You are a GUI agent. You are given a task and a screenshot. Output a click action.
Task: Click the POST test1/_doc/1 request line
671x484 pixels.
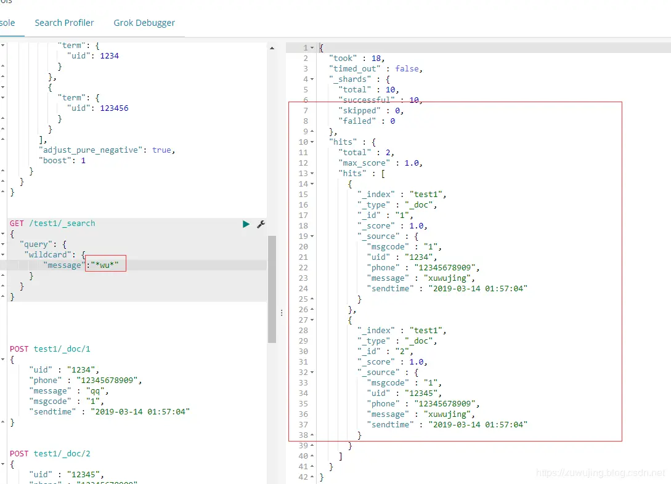[50, 349]
